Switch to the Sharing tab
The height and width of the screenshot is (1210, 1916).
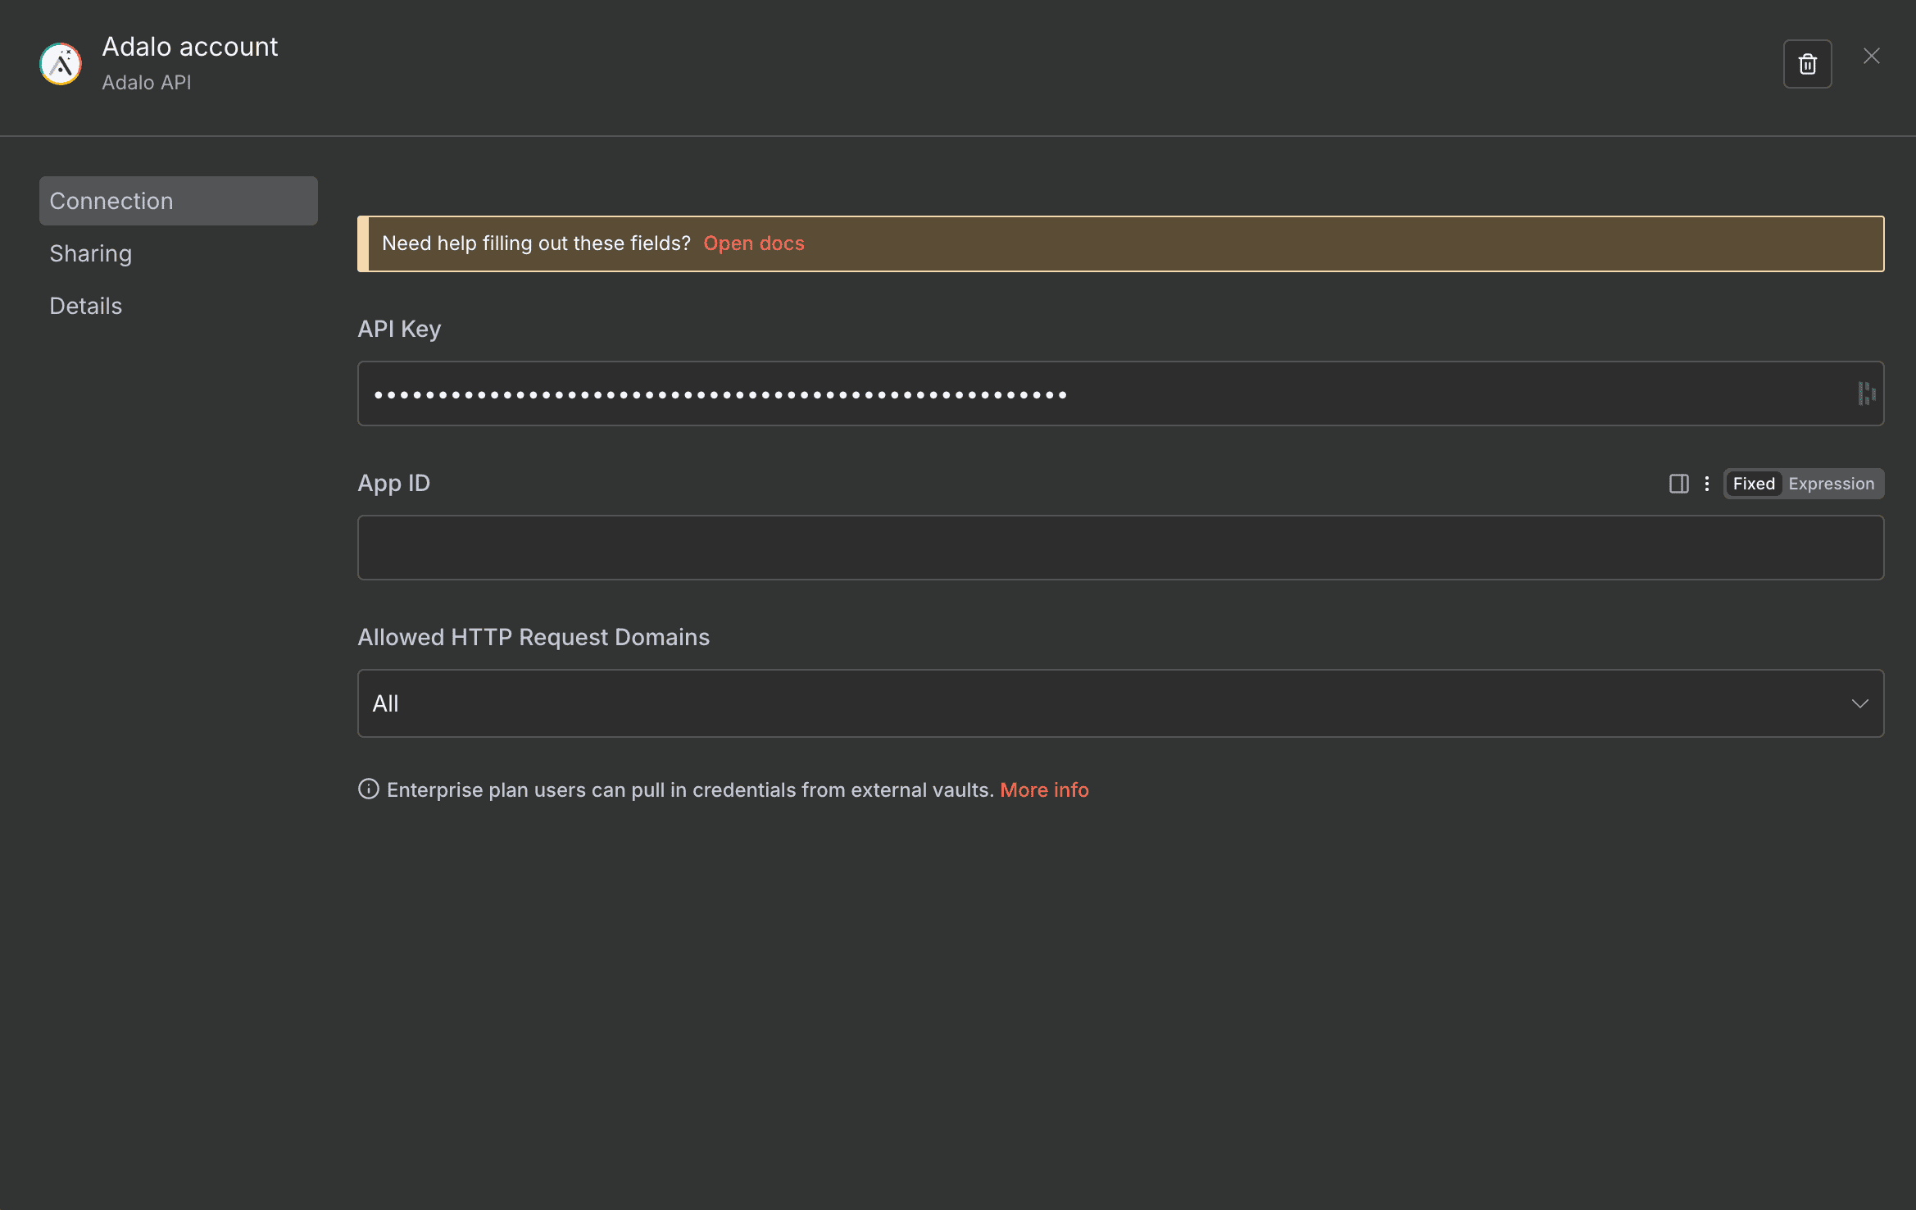click(90, 253)
